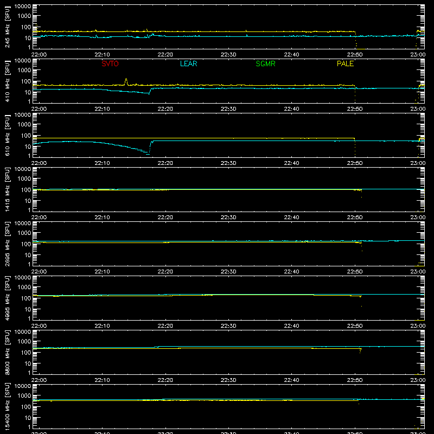The width and height of the screenshot is (434, 434).
Task: Click the green SGMR station label
Action: coord(265,63)
